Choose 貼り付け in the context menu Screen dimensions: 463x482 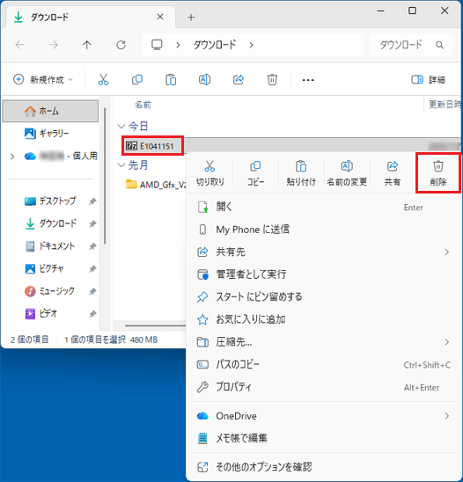click(301, 173)
